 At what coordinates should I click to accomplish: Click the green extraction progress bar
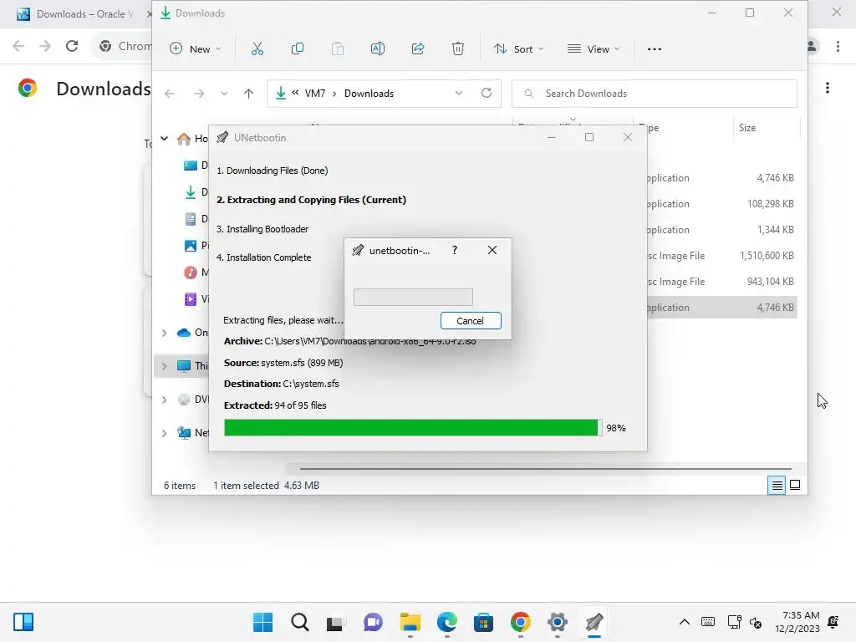[413, 427]
